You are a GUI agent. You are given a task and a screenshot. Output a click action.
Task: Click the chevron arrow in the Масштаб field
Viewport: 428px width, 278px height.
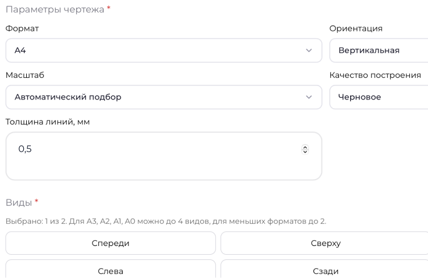(x=309, y=97)
